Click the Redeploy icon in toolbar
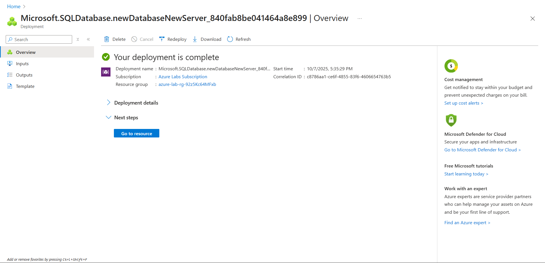 coord(162,39)
